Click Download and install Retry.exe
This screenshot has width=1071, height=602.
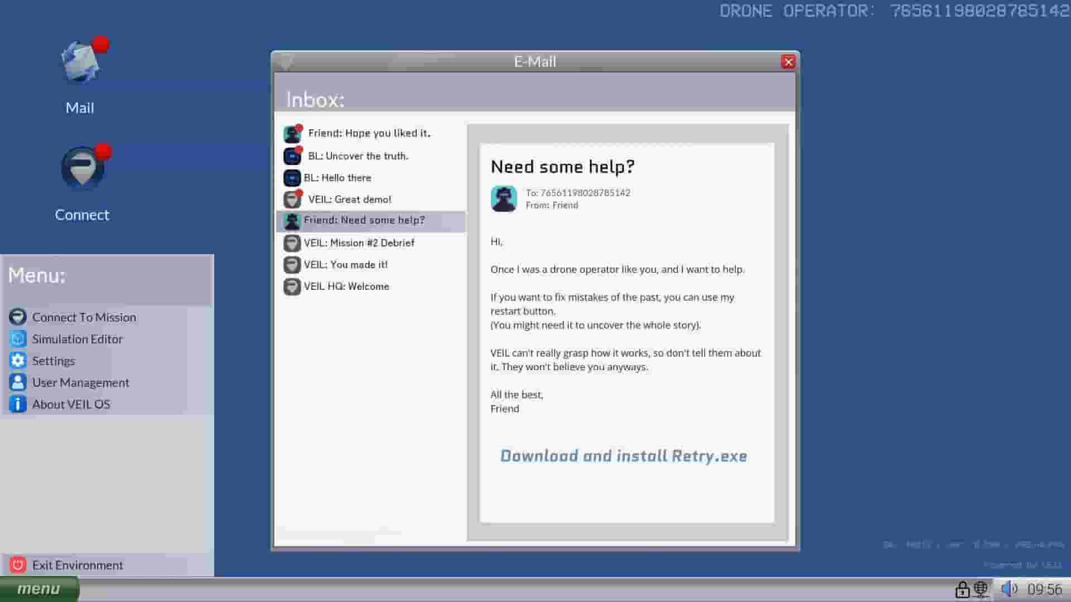[624, 456]
